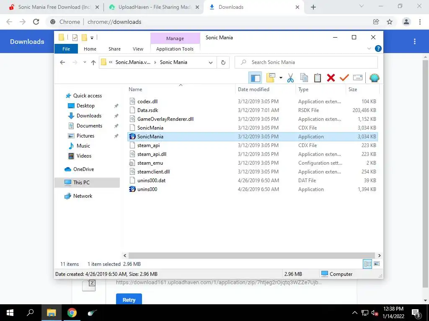Click Retry on the Chrome downloads page

pos(129,300)
